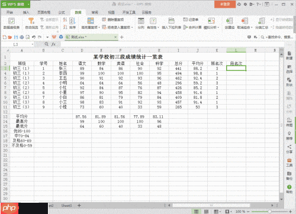
Task: Click the 工具 toolbox icon in right sidebar
Action: tap(289, 160)
